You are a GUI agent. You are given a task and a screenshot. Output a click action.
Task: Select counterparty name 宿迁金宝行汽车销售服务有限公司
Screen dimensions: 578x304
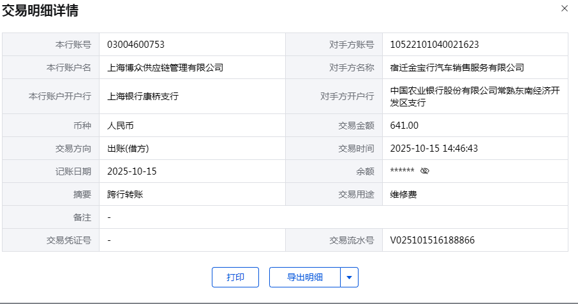[457, 68]
